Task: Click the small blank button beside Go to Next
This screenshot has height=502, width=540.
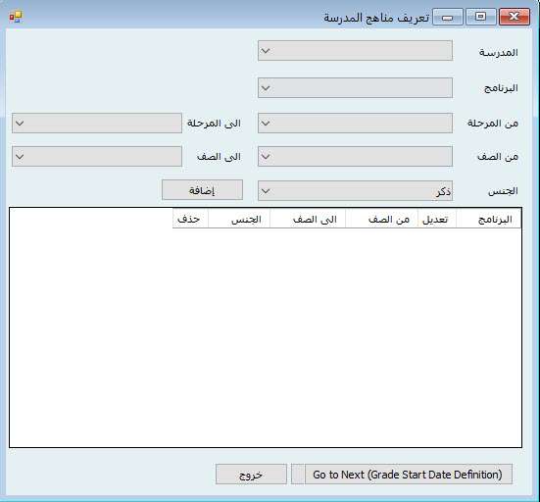Action: 298,475
